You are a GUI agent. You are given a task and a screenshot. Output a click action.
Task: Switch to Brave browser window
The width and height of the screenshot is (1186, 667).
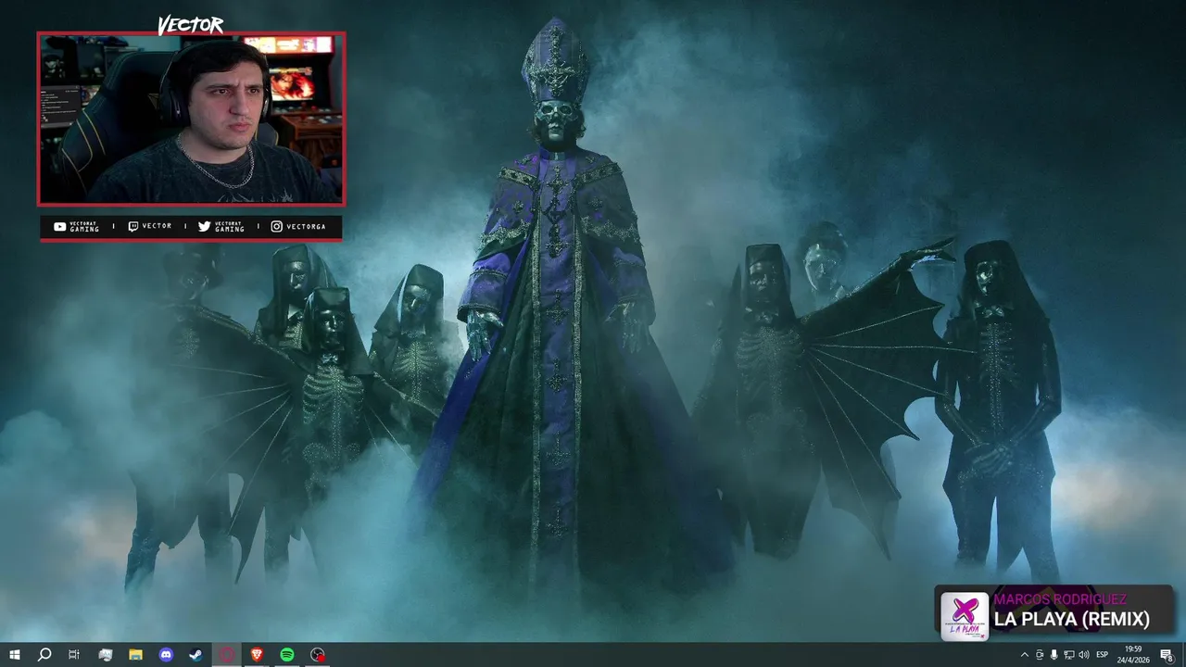tap(258, 655)
